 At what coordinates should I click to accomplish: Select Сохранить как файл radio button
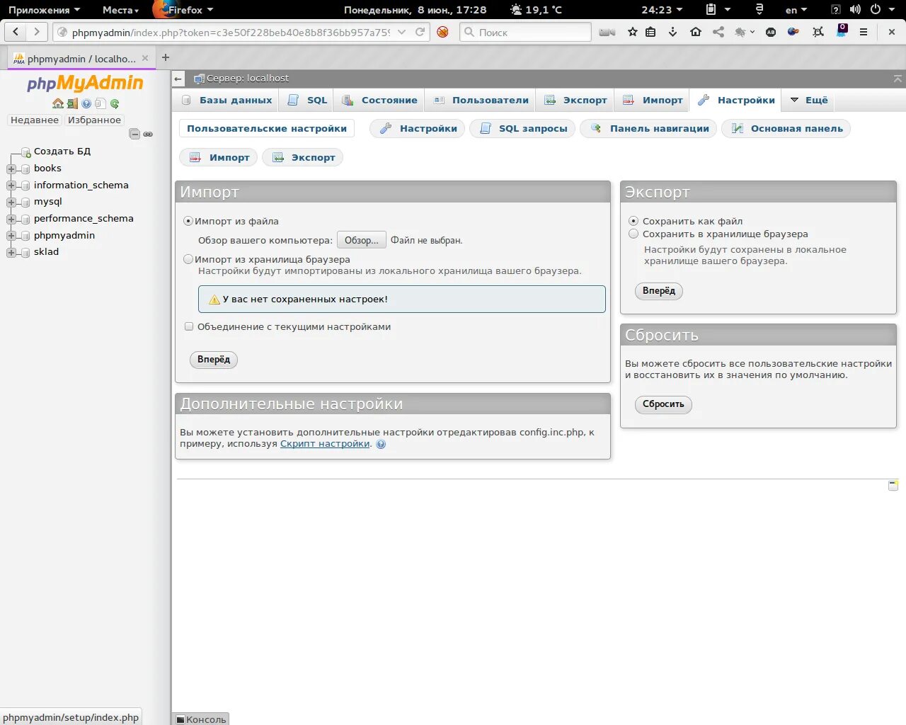point(633,221)
